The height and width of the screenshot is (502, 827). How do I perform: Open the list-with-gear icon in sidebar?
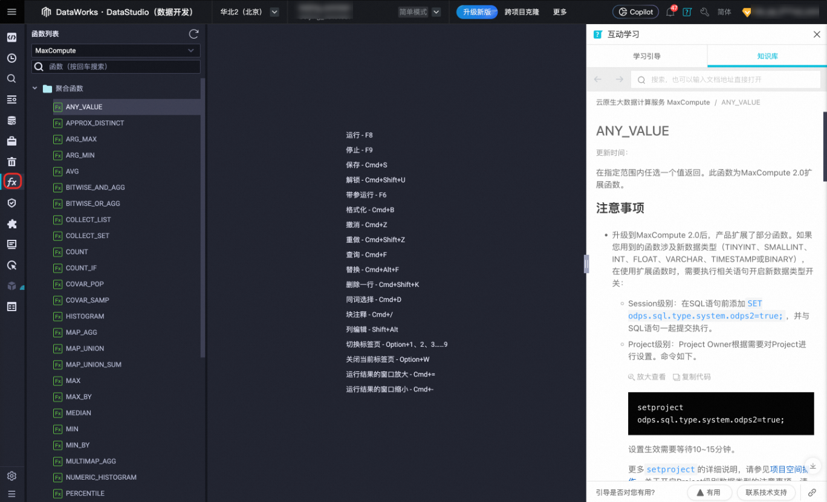click(11, 100)
